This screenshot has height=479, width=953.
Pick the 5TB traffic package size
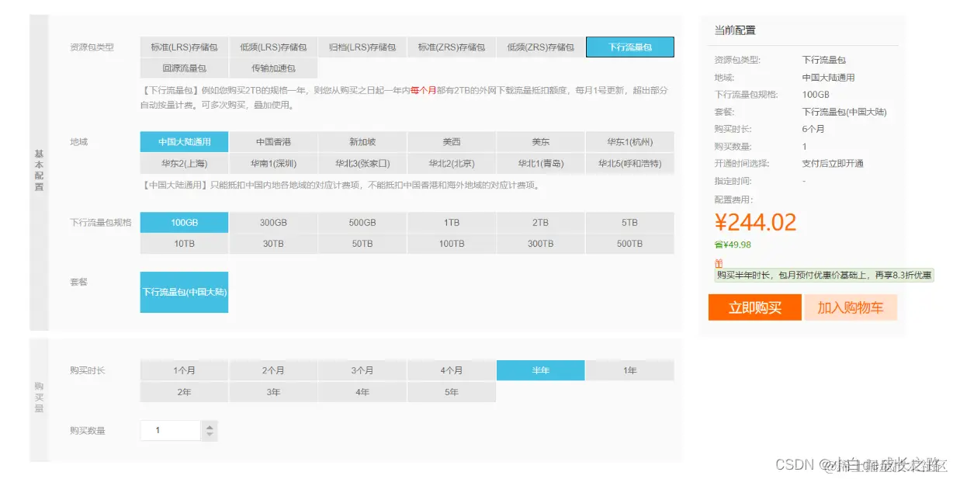point(630,223)
